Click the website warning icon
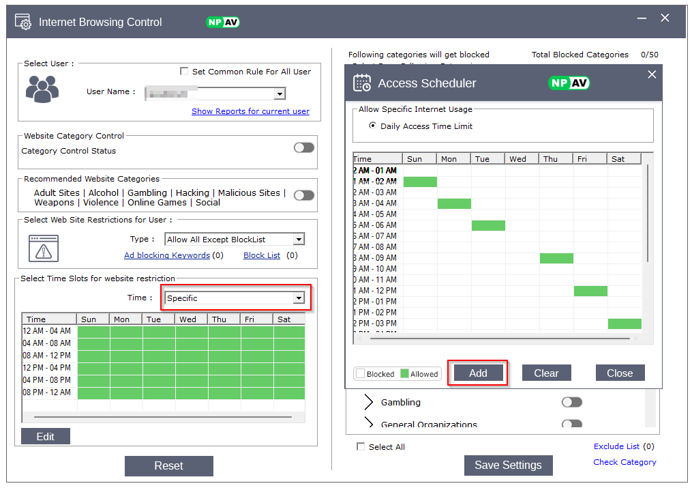 click(44, 248)
